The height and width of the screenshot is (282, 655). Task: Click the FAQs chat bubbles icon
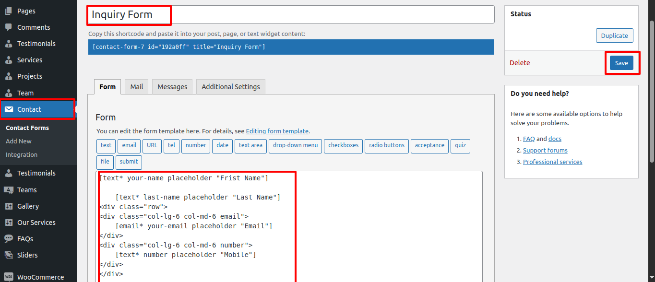pyautogui.click(x=9, y=239)
